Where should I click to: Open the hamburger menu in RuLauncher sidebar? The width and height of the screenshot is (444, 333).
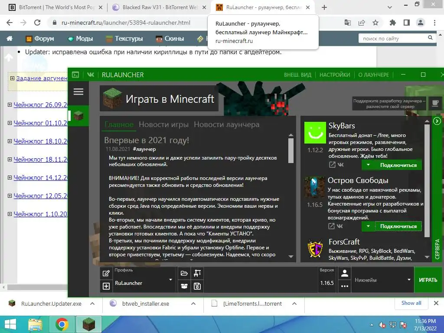click(78, 91)
